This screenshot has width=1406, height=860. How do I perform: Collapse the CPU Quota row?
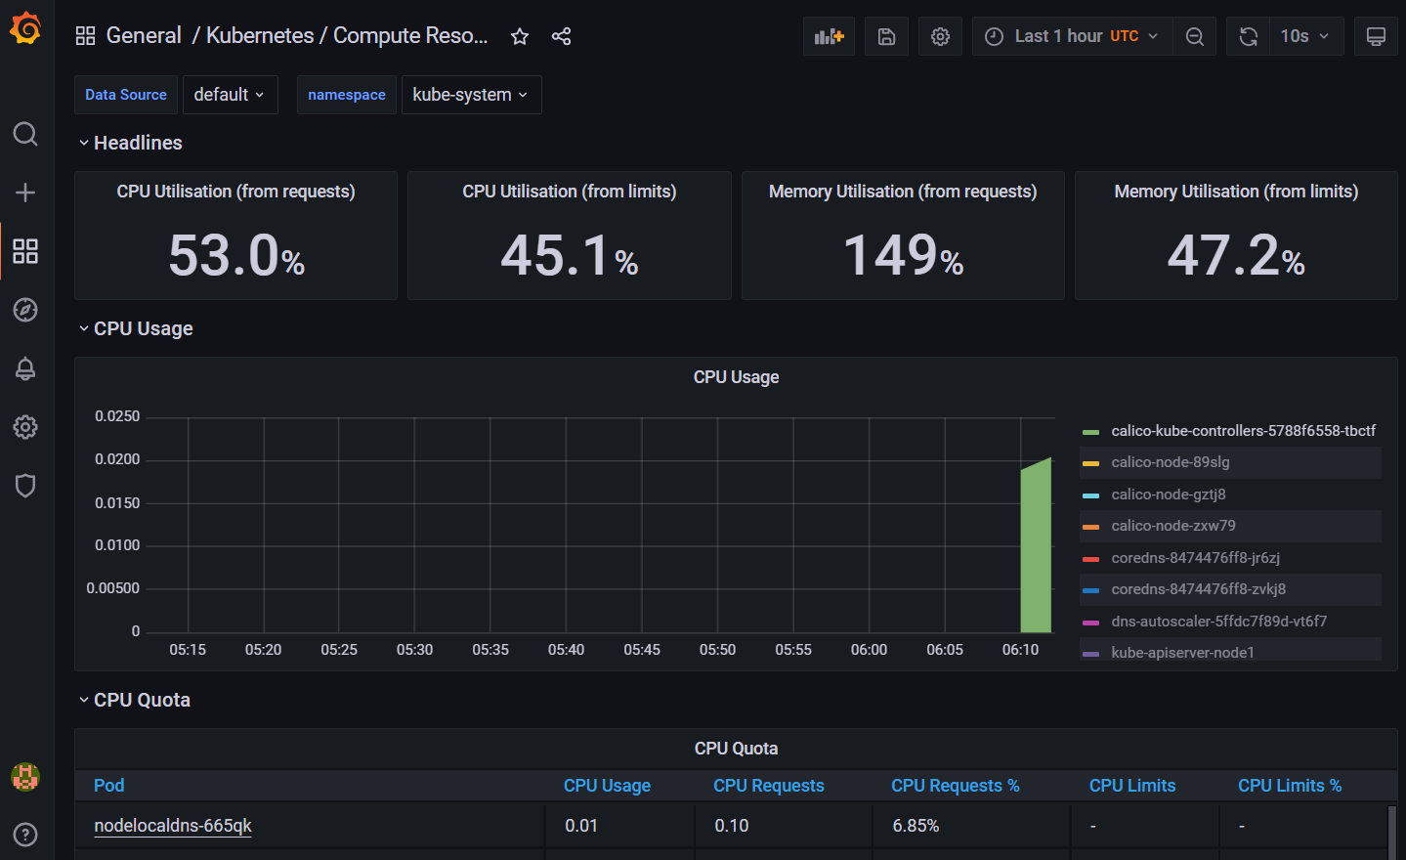point(135,700)
